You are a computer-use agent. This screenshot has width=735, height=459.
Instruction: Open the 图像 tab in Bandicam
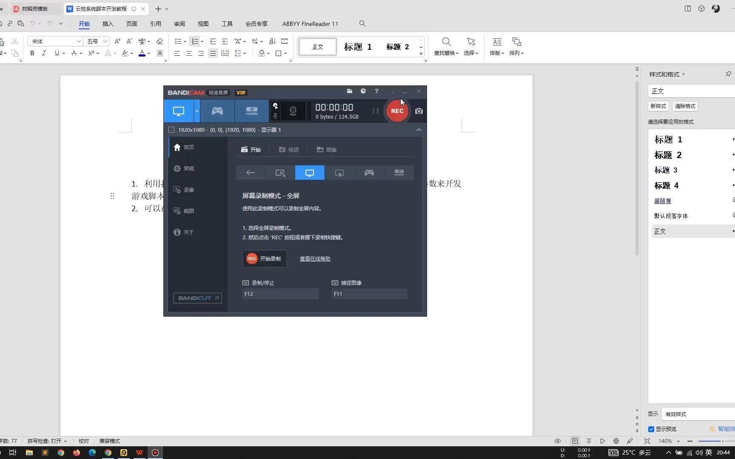click(x=327, y=150)
